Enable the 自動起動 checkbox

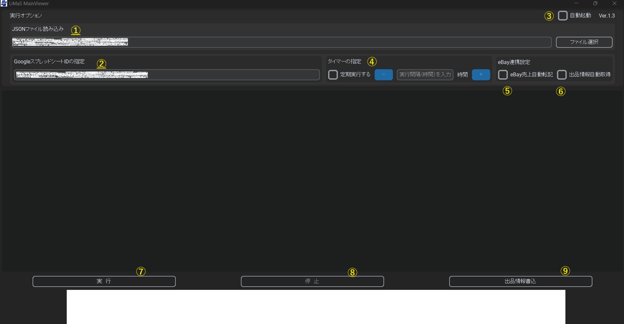pos(562,16)
